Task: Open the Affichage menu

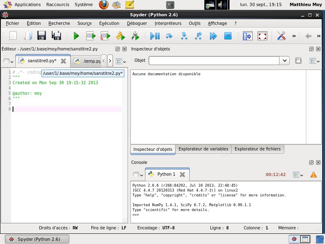Action: click(x=217, y=23)
